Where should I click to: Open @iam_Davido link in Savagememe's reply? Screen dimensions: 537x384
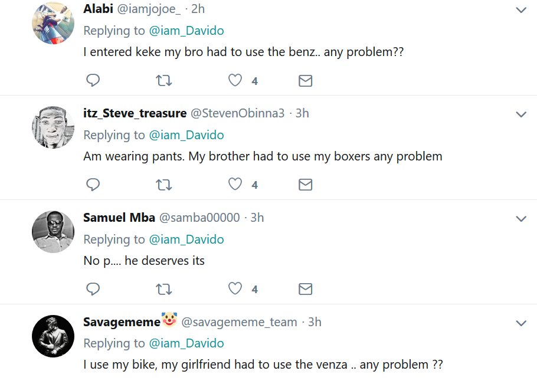[x=186, y=343]
